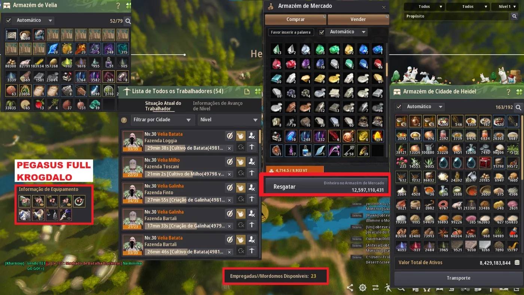524x295 pixels.
Task: Click the Favor inserir a palavra field
Action: pos(291,32)
